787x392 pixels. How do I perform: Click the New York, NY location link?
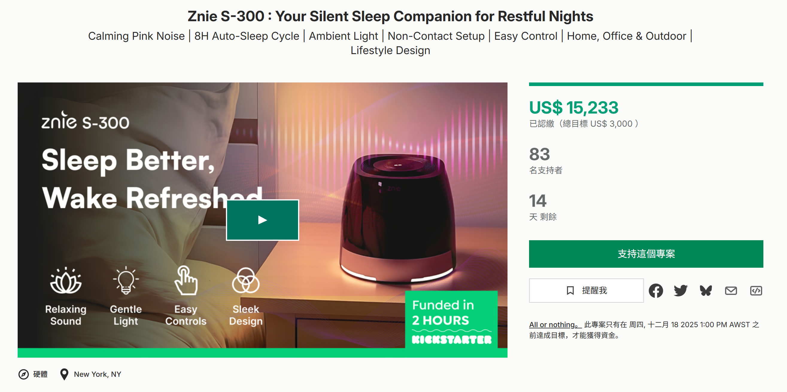click(97, 374)
